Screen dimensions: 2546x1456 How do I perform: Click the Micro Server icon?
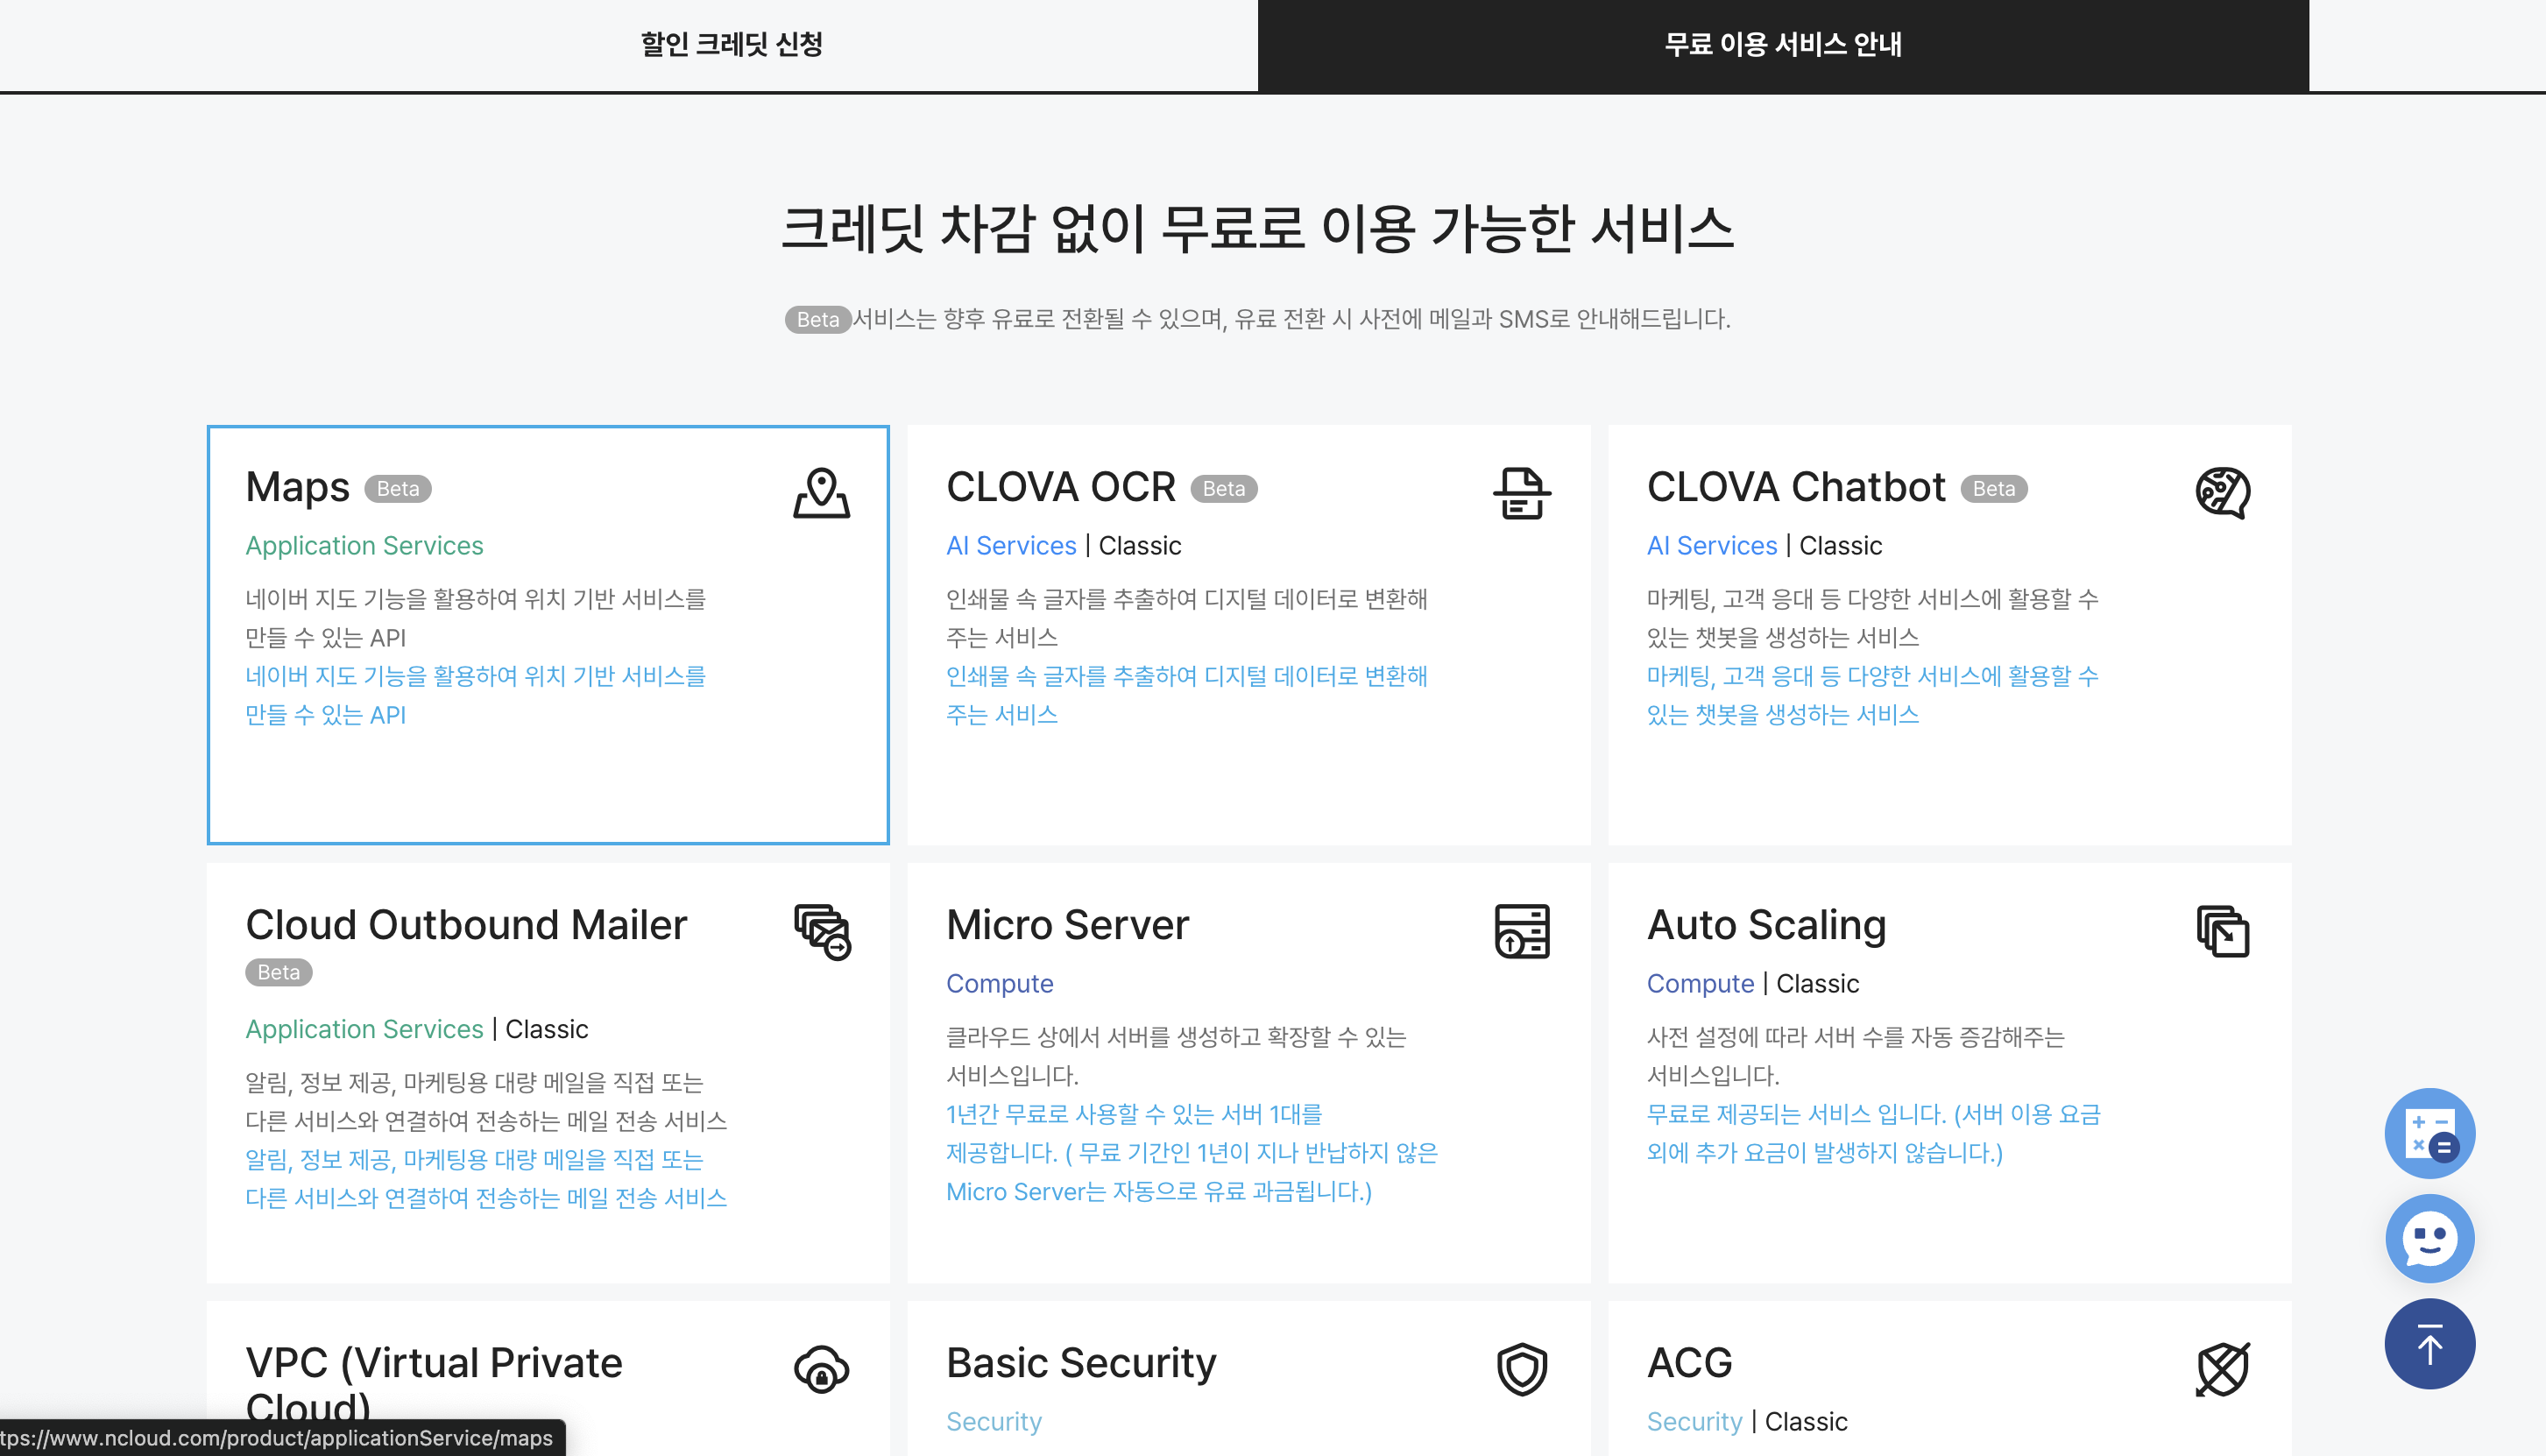1521,931
